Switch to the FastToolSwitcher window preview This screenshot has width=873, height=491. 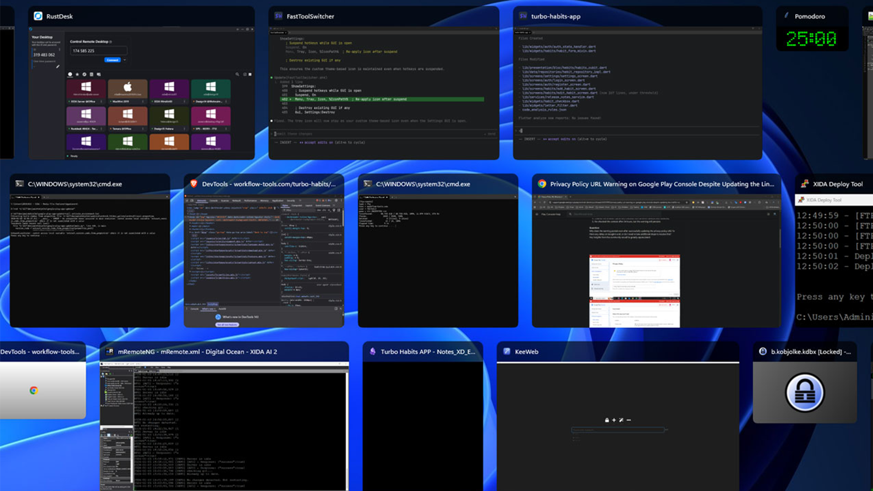[x=384, y=93]
